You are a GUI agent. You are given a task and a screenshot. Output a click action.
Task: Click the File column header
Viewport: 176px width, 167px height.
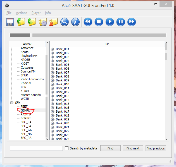107,44
